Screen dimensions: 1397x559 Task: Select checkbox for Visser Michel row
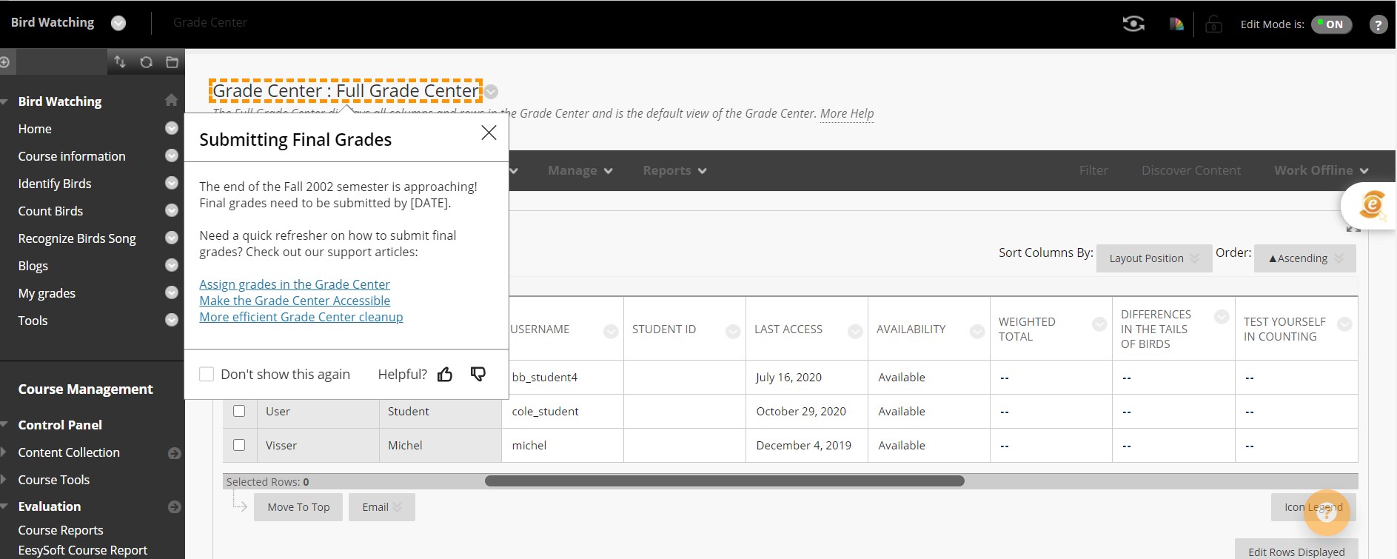click(239, 445)
